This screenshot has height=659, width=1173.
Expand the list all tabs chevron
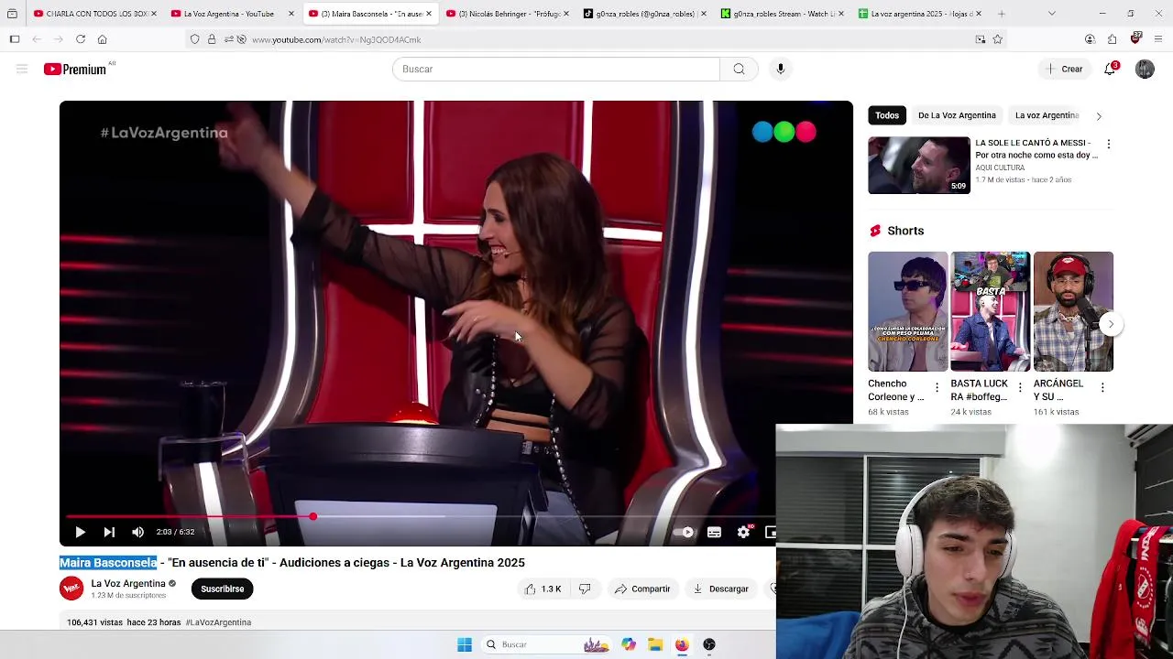coord(1051,14)
